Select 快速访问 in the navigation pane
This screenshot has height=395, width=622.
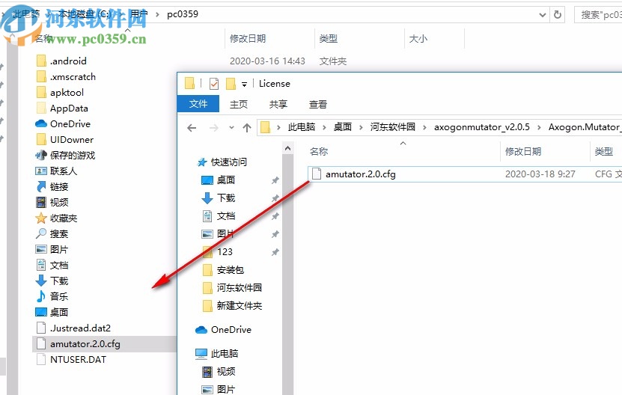coord(228,162)
